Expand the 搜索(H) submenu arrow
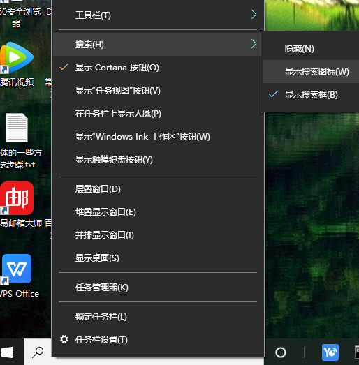 click(x=254, y=44)
